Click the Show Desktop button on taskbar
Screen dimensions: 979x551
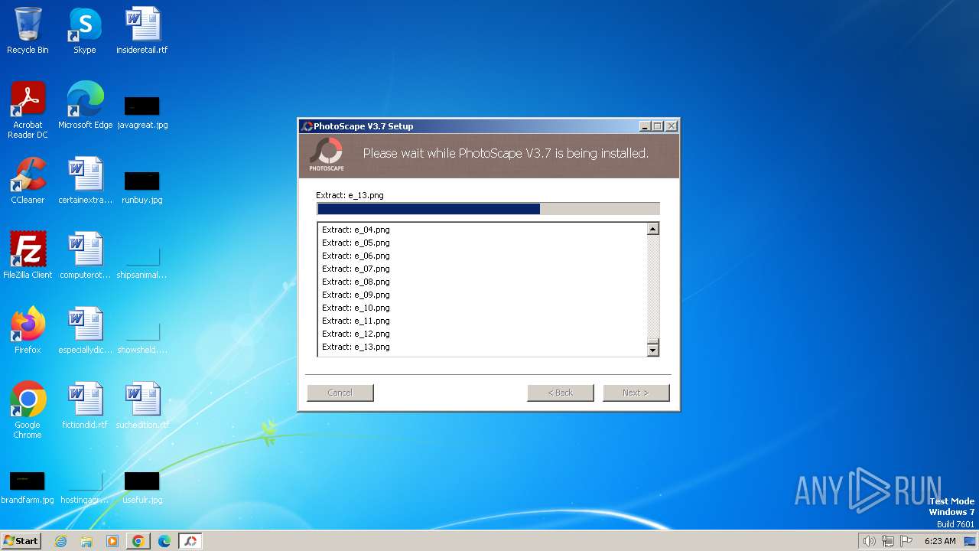(x=971, y=541)
